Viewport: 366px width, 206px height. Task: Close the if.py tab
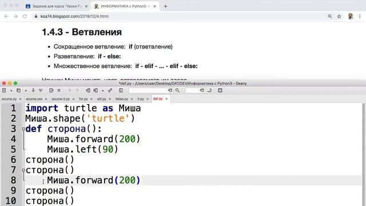coord(148,99)
